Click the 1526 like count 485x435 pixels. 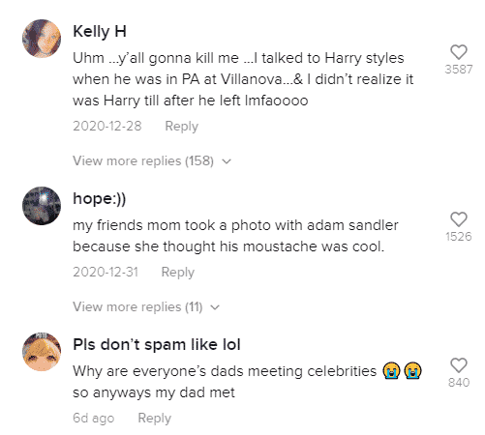point(459,237)
